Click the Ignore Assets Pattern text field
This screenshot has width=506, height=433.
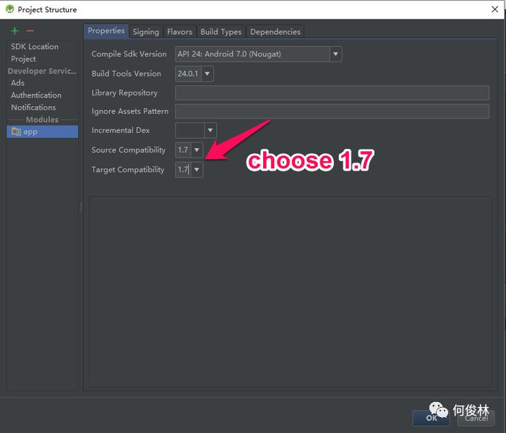pos(332,111)
